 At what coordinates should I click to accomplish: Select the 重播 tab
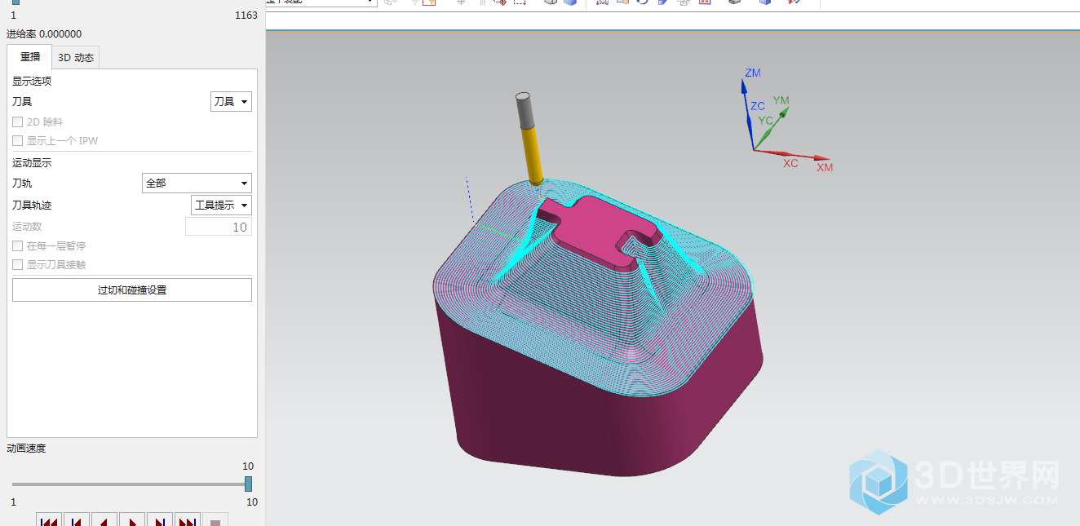pos(30,57)
